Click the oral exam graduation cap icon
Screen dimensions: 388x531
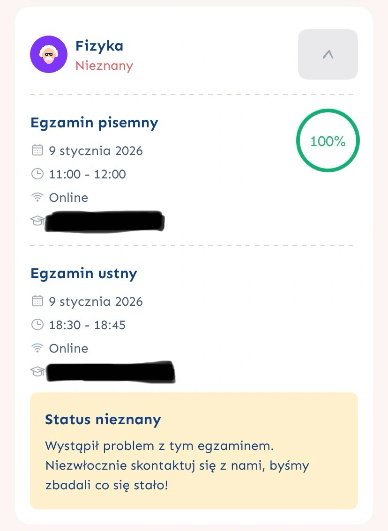click(x=37, y=371)
